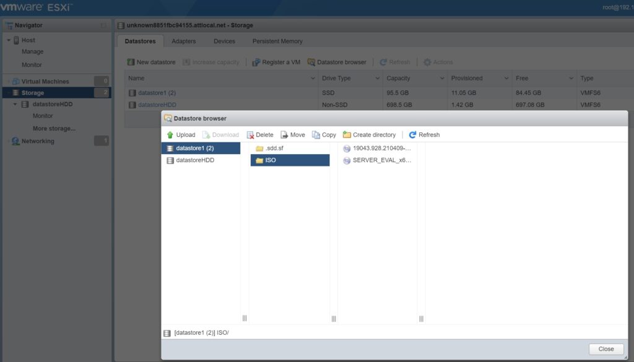Click the third column resize handle
This screenshot has width=634, height=362.
pyautogui.click(x=421, y=319)
